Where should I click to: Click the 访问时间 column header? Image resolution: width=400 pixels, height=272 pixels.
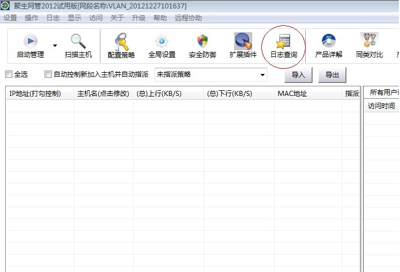click(381, 106)
